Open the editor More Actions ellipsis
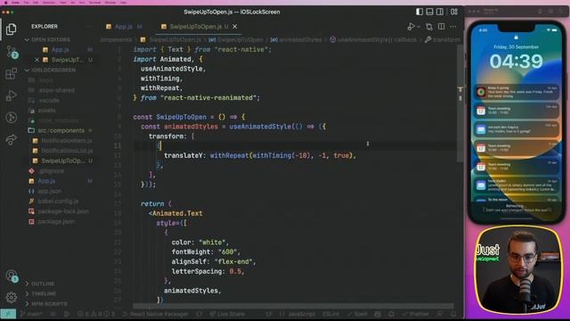The height and width of the screenshot is (321, 570). 453,27
